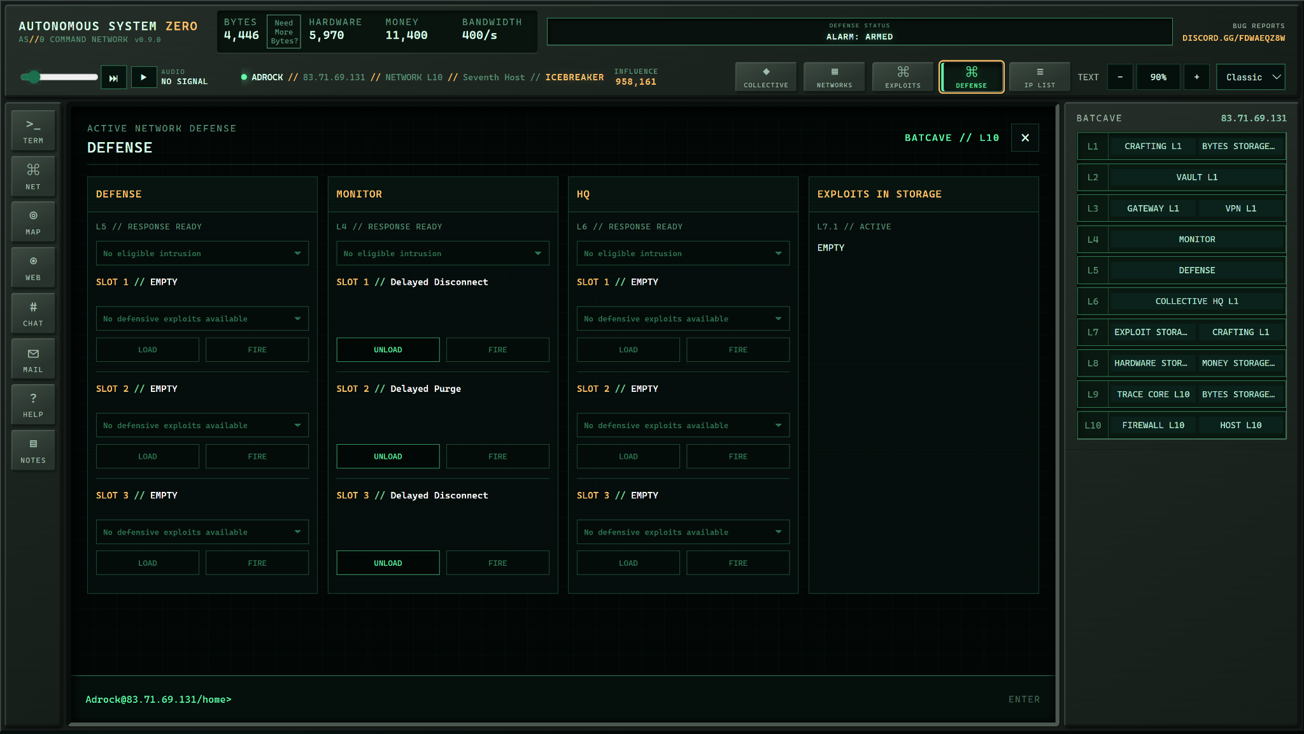1304x734 pixels.
Task: Unload Delayed Disconnect from MONITOR slot 1
Action: [x=388, y=350]
